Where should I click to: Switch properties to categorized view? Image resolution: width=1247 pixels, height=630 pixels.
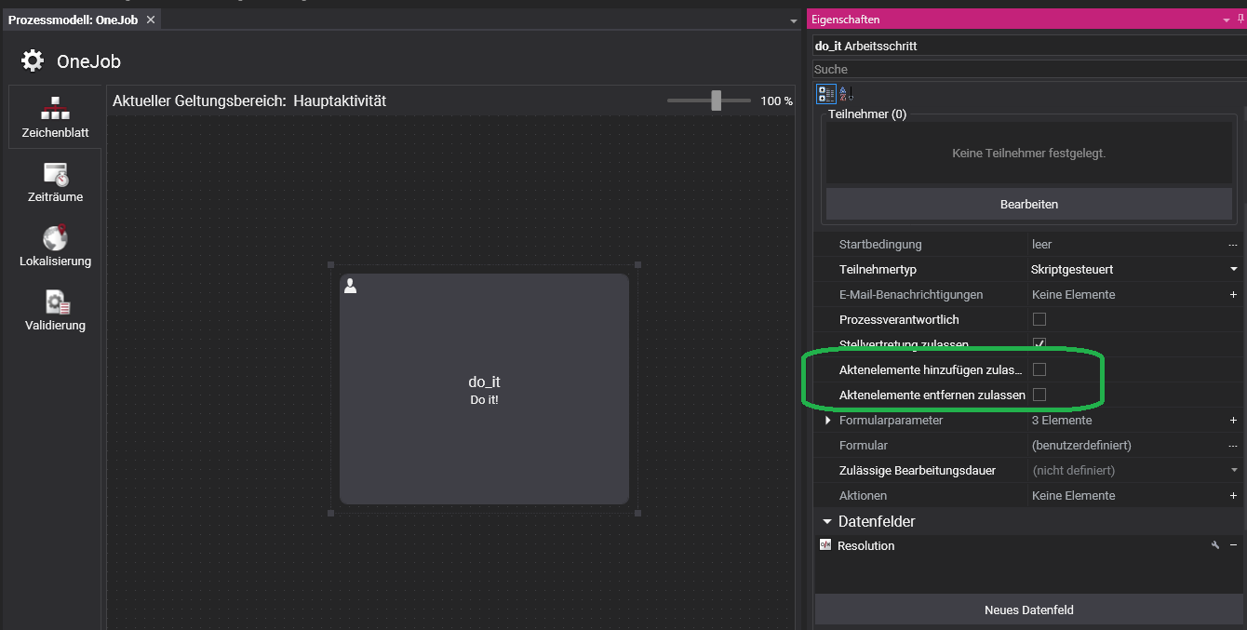pos(825,93)
